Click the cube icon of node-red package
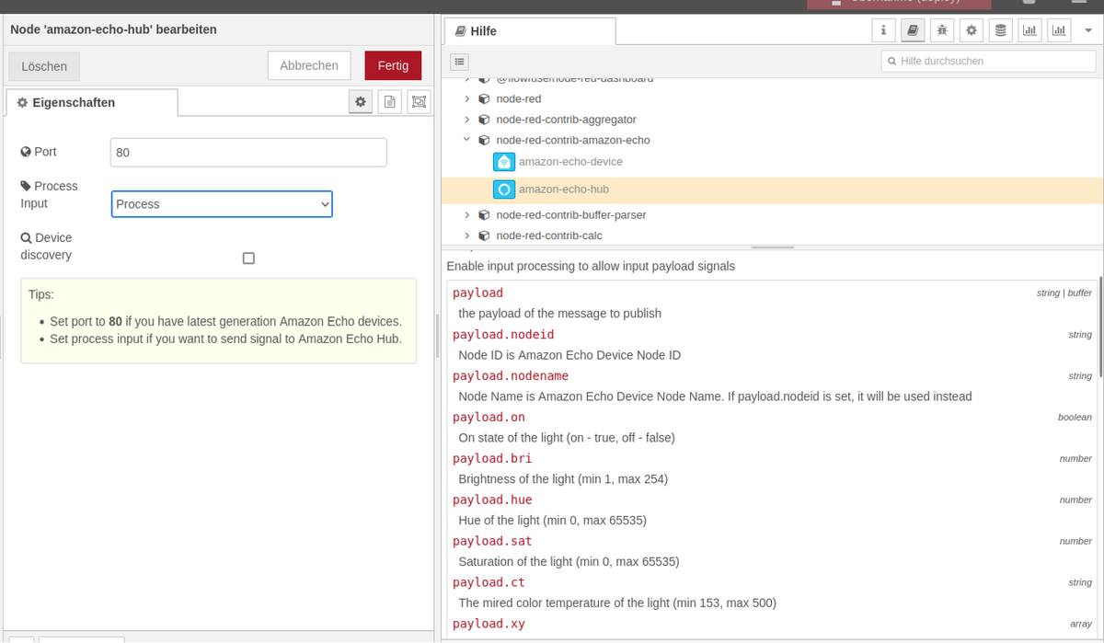Viewport: 1104px width, 643px height. [485, 98]
